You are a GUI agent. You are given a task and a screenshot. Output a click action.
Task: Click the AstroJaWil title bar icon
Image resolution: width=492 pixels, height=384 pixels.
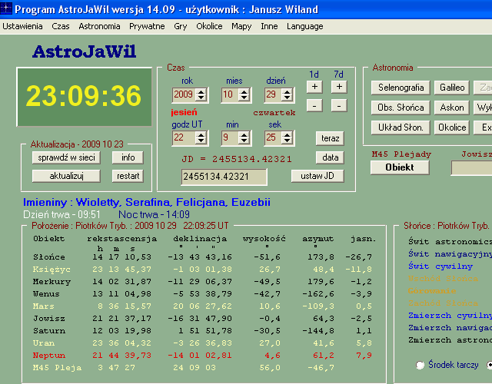[6, 8]
